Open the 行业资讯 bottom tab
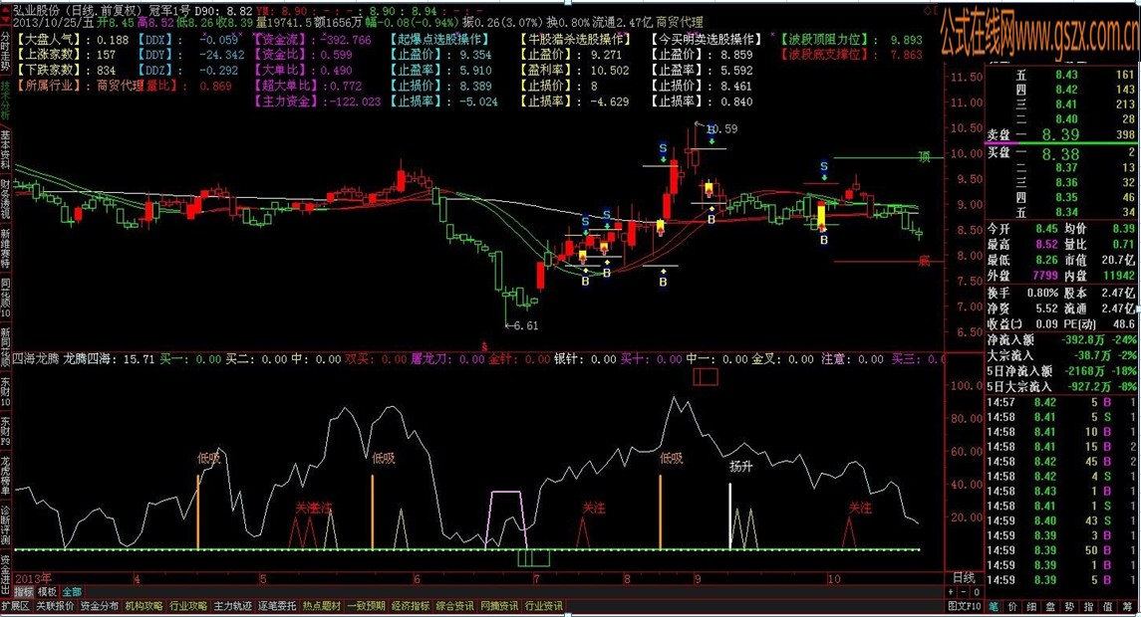1141x617 pixels. [543, 606]
